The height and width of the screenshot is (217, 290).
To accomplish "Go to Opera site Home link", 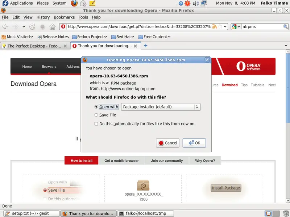I will tap(27, 67).
